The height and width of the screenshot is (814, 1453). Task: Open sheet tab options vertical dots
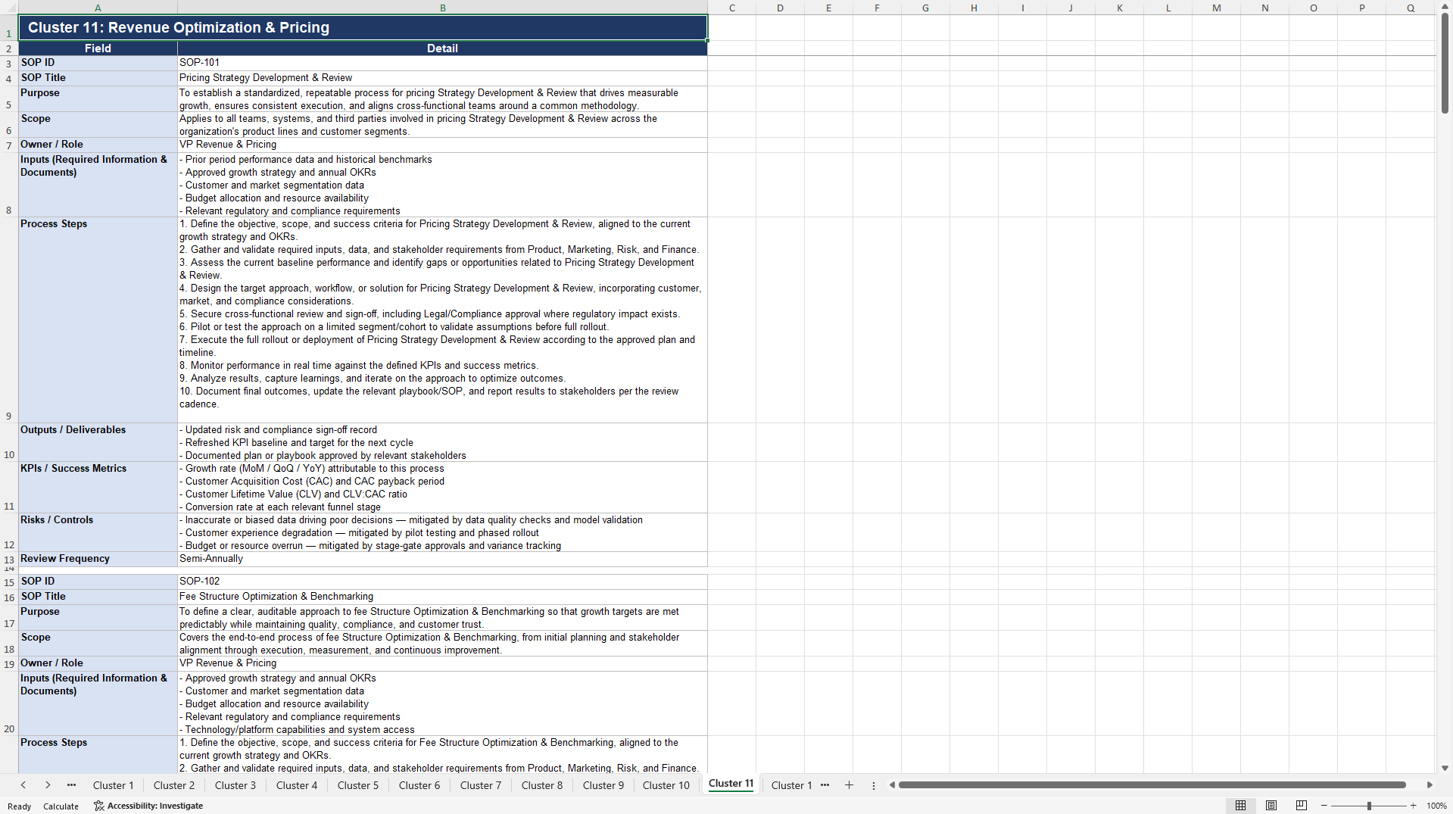pos(873,785)
